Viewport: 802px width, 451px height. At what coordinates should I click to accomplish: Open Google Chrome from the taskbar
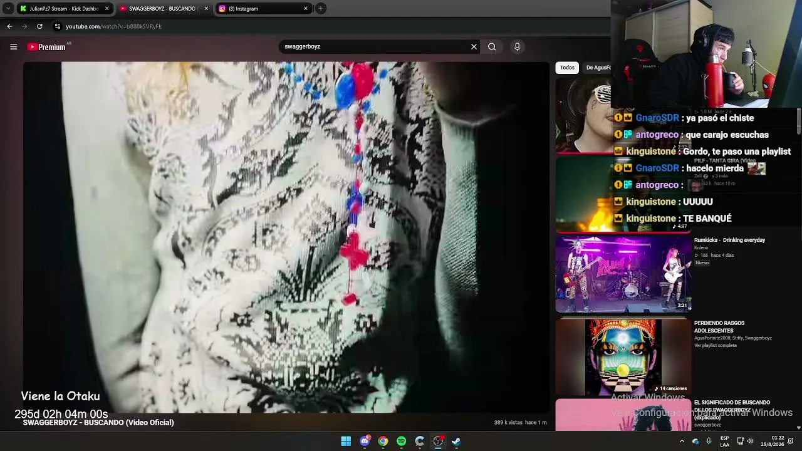[383, 441]
